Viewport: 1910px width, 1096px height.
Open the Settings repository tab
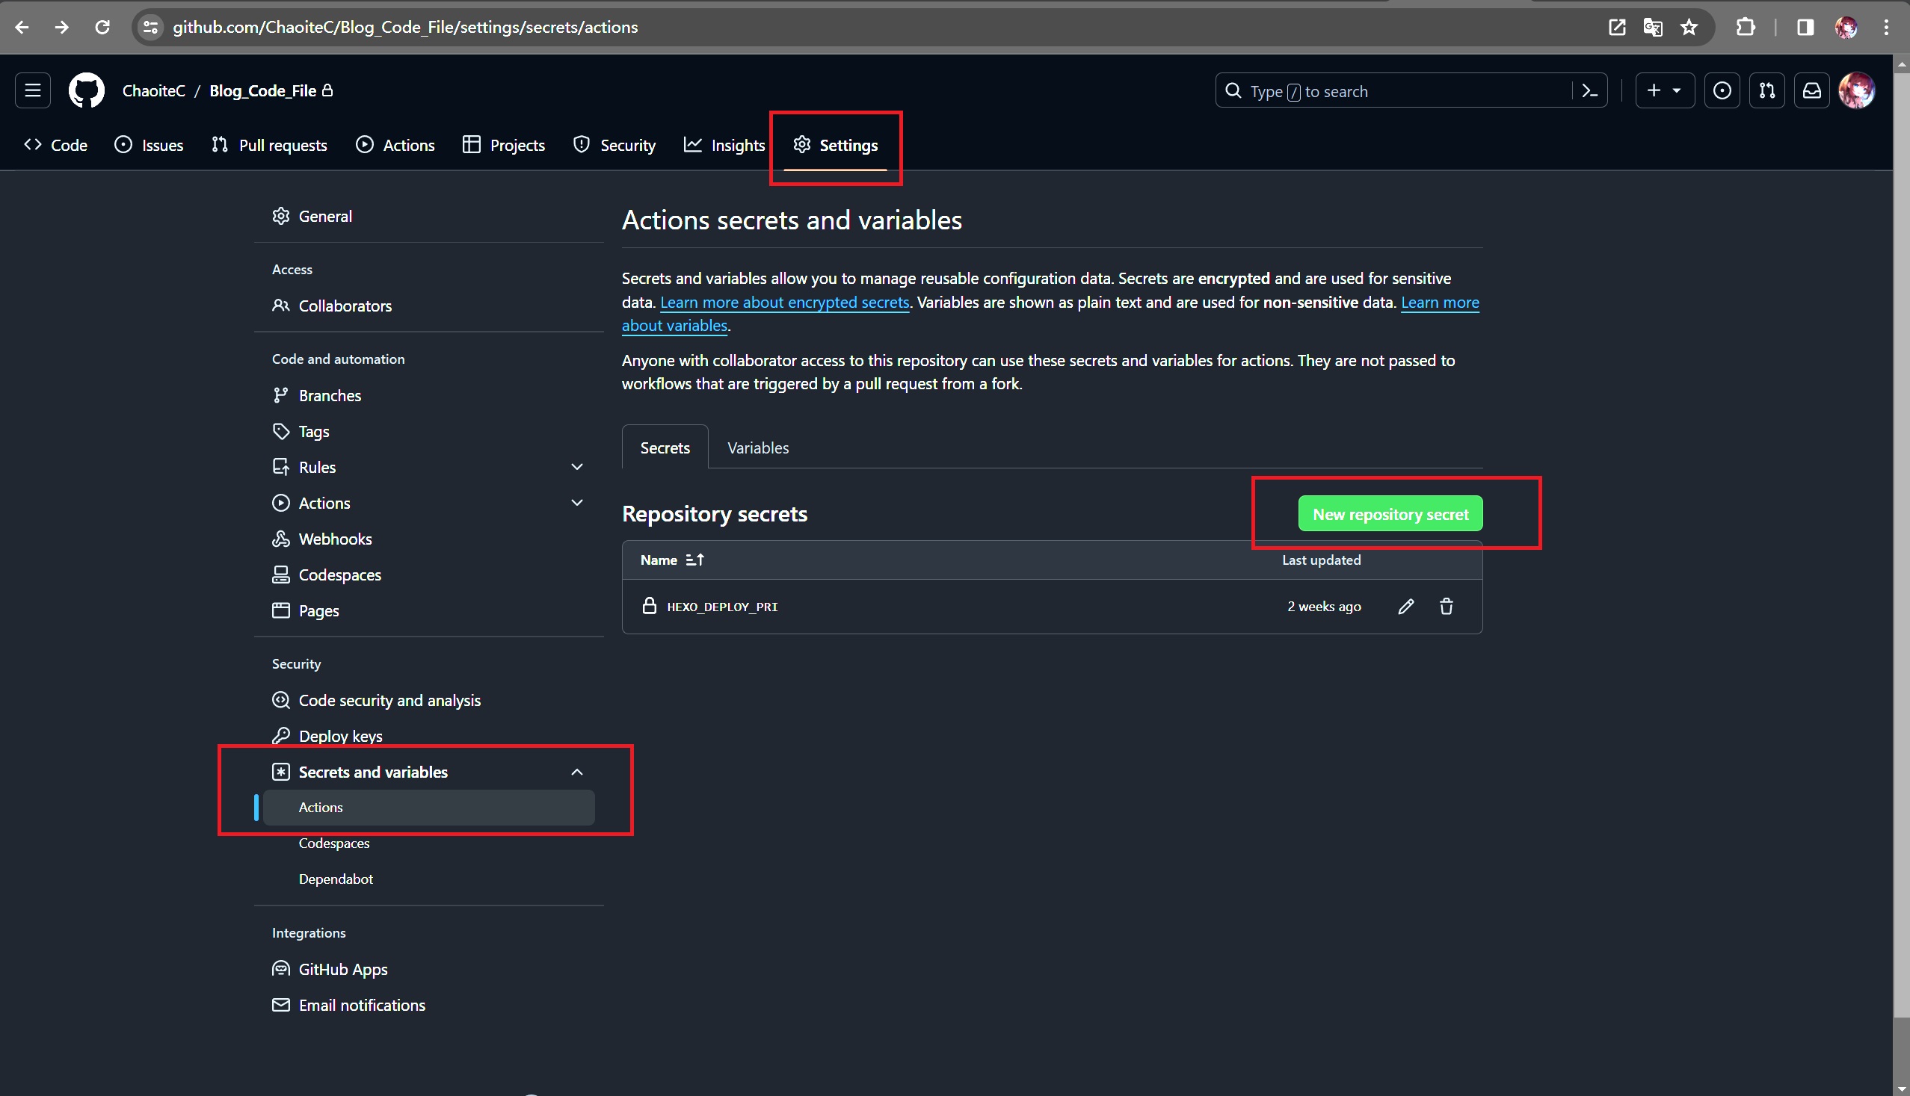click(x=835, y=144)
